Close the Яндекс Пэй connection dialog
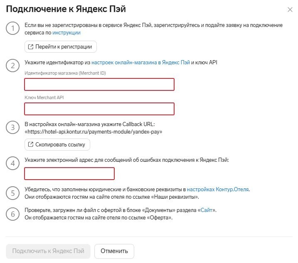Screen dimensions: 298x263 290,10
